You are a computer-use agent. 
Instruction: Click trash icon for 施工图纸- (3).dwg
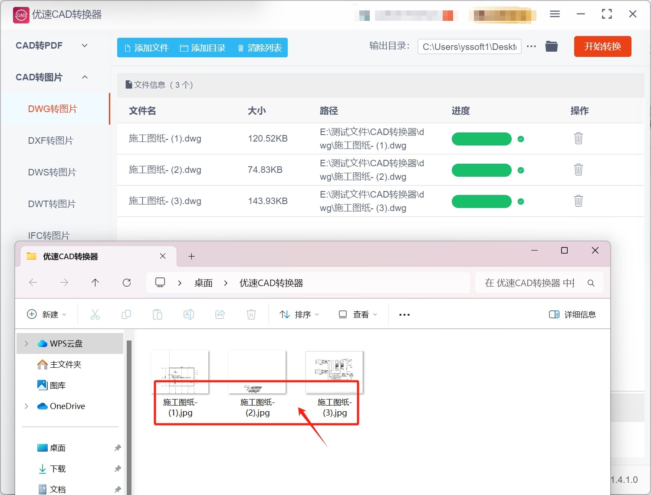pyautogui.click(x=578, y=201)
